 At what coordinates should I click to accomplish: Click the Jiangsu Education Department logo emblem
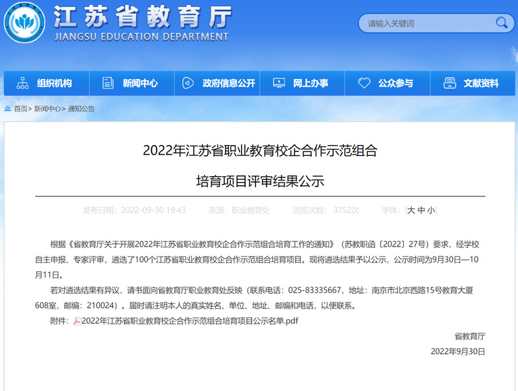[x=25, y=23]
